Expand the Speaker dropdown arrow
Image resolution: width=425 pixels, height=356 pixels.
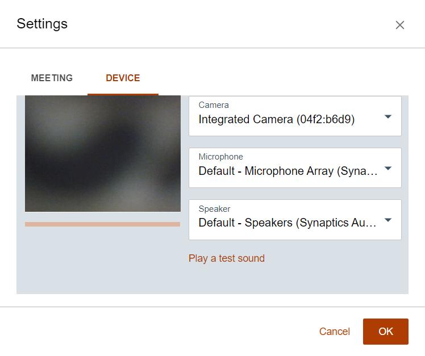pyautogui.click(x=388, y=220)
